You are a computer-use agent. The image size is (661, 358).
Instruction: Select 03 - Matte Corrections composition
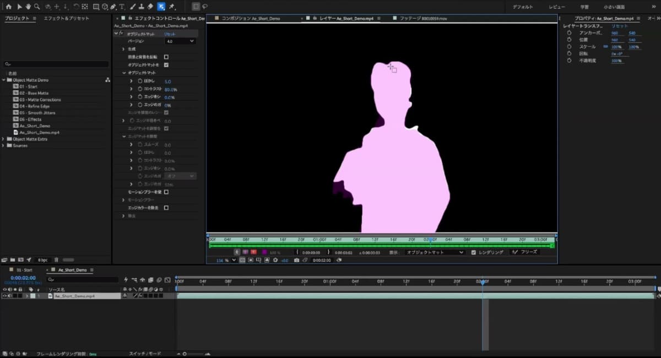(40, 100)
